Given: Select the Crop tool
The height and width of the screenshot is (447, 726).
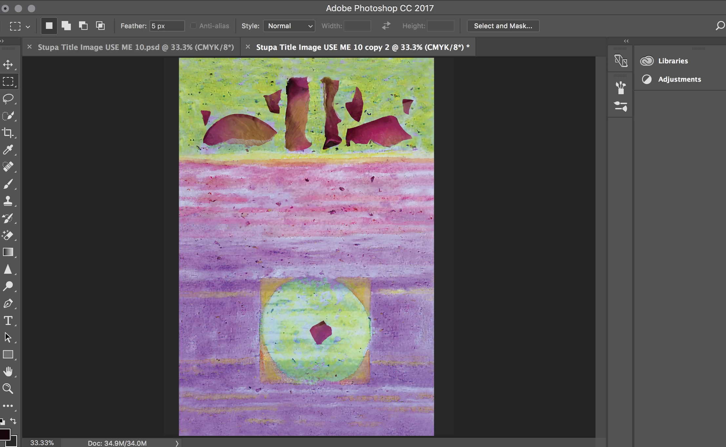Looking at the screenshot, I should (8, 133).
